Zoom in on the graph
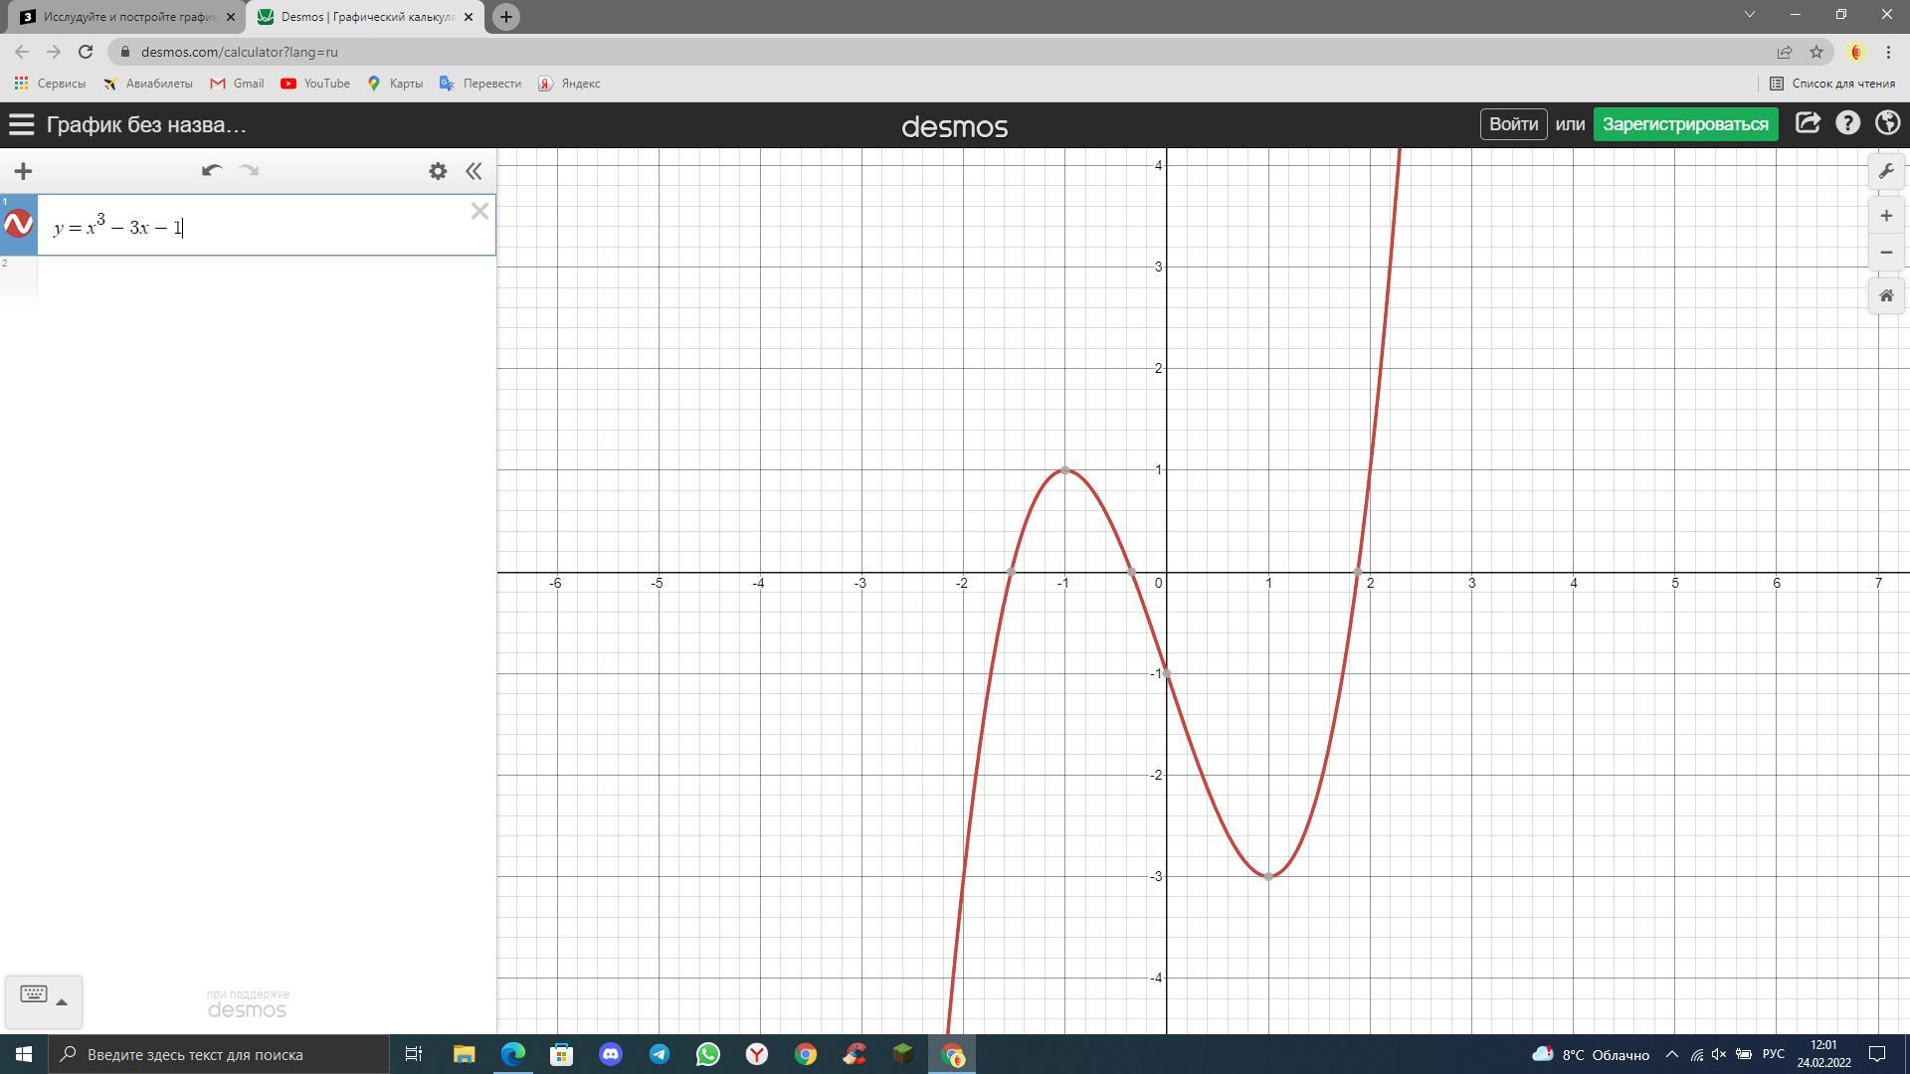This screenshot has height=1074, width=1910. click(x=1885, y=216)
